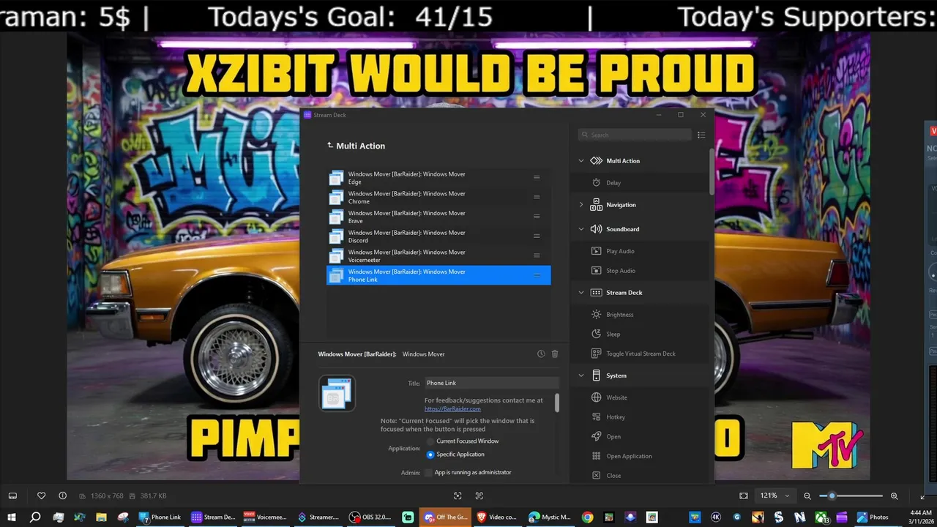Open Windows taskbar search
Image resolution: width=937 pixels, height=527 pixels.
34,517
